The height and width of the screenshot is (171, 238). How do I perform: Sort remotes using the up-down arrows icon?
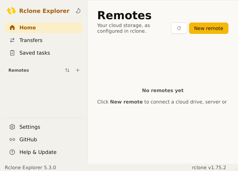pyautogui.click(x=67, y=70)
